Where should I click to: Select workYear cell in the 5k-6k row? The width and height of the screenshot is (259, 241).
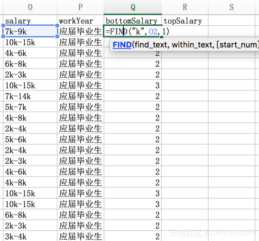click(80, 140)
